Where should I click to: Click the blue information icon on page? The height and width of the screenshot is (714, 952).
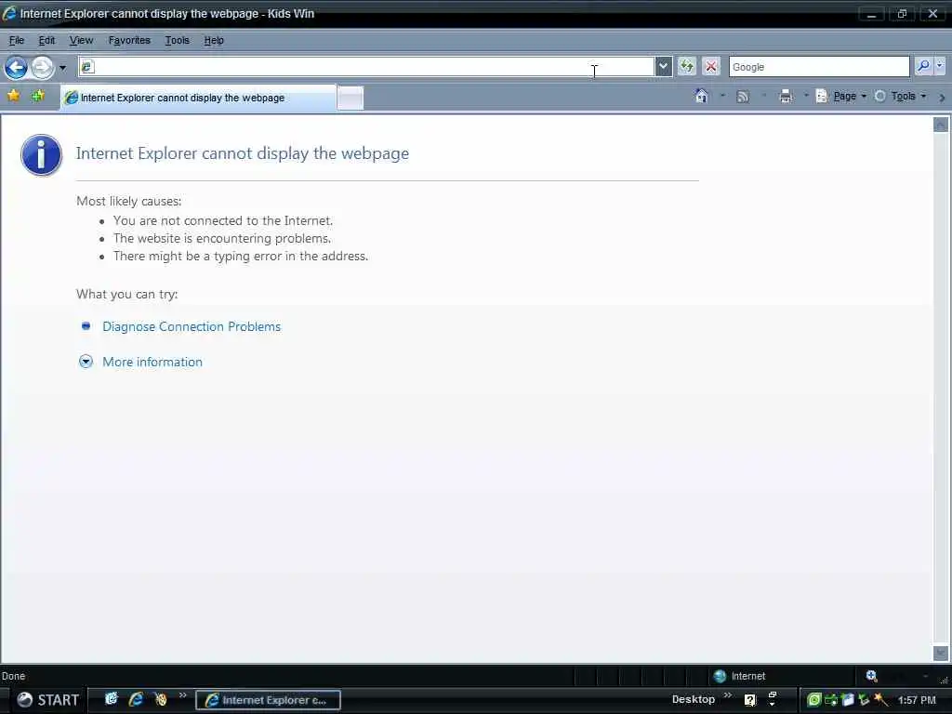coord(41,155)
